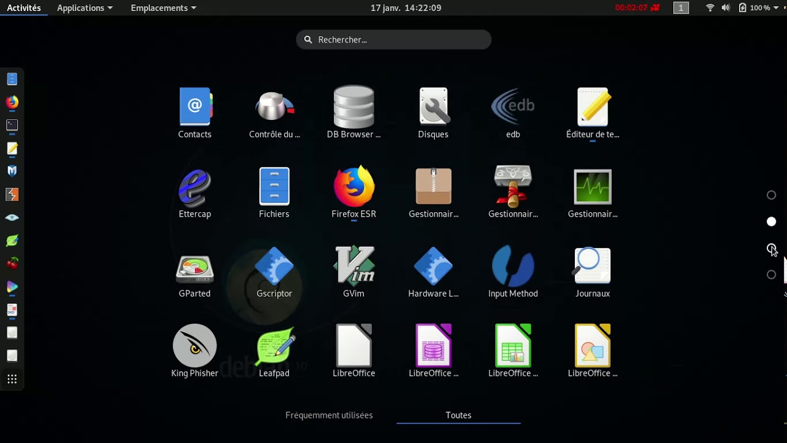Viewport: 787px width, 443px height.
Task: Open the Gscriptor application
Action: coord(274,273)
